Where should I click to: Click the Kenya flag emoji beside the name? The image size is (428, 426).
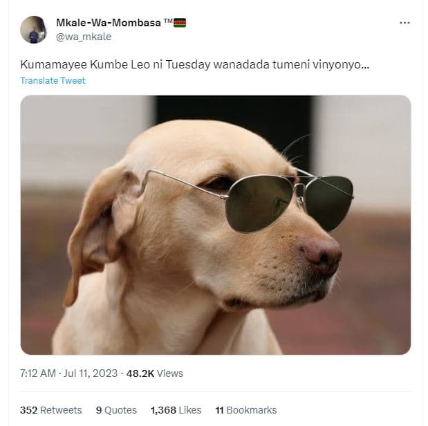(x=180, y=23)
